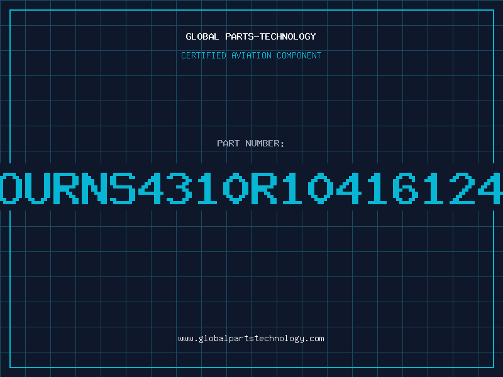The width and height of the screenshot is (503, 377).
Task: Click the 'CERTIFIED AVIATION COMPONENT' subtitle
Action: tap(251, 55)
